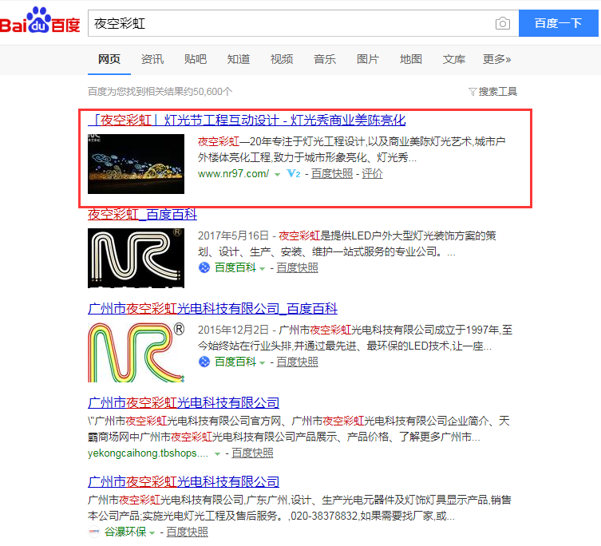The height and width of the screenshot is (546, 601).
Task: Click snippet text starting 2015年12月2日
Action: pos(355,338)
